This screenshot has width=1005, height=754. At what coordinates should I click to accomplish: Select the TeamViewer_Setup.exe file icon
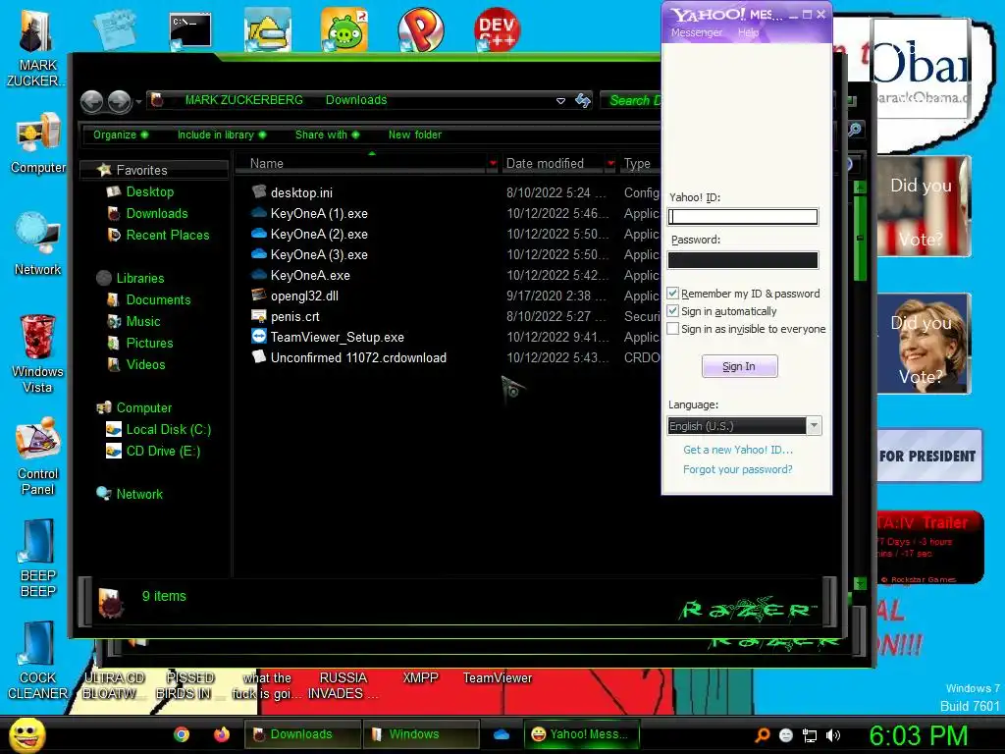259,337
